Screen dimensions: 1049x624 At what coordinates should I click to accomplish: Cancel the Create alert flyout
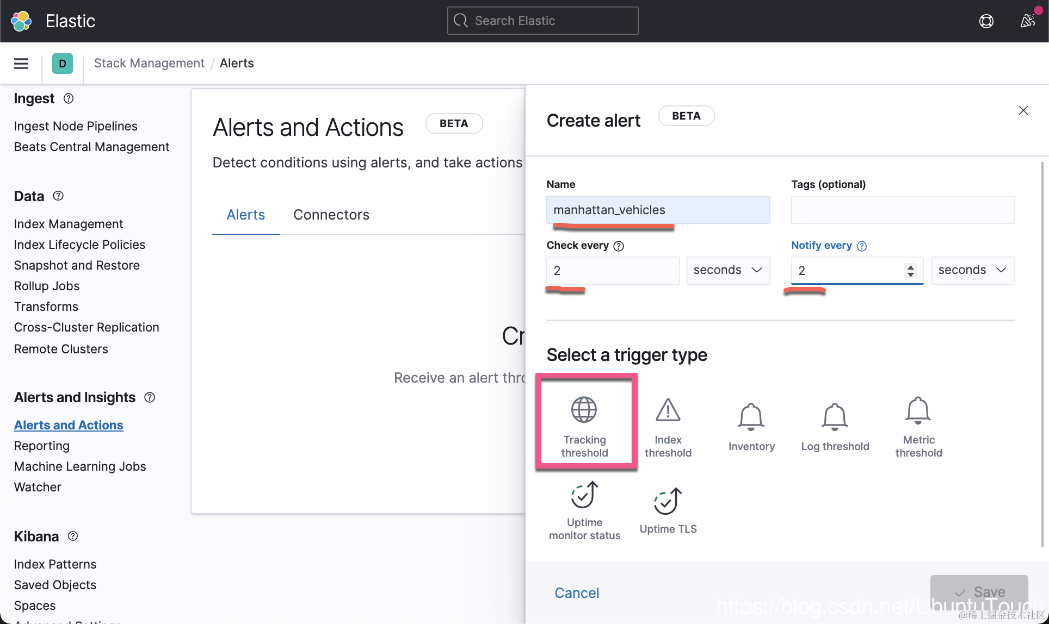tap(576, 592)
